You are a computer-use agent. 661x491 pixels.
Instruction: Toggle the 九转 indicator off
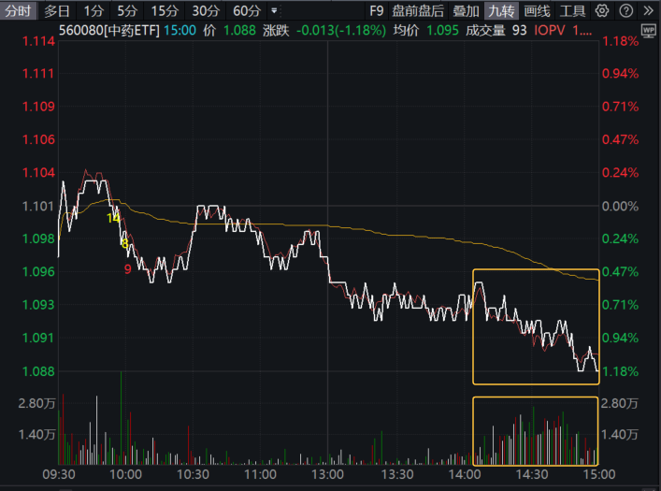tap(500, 11)
